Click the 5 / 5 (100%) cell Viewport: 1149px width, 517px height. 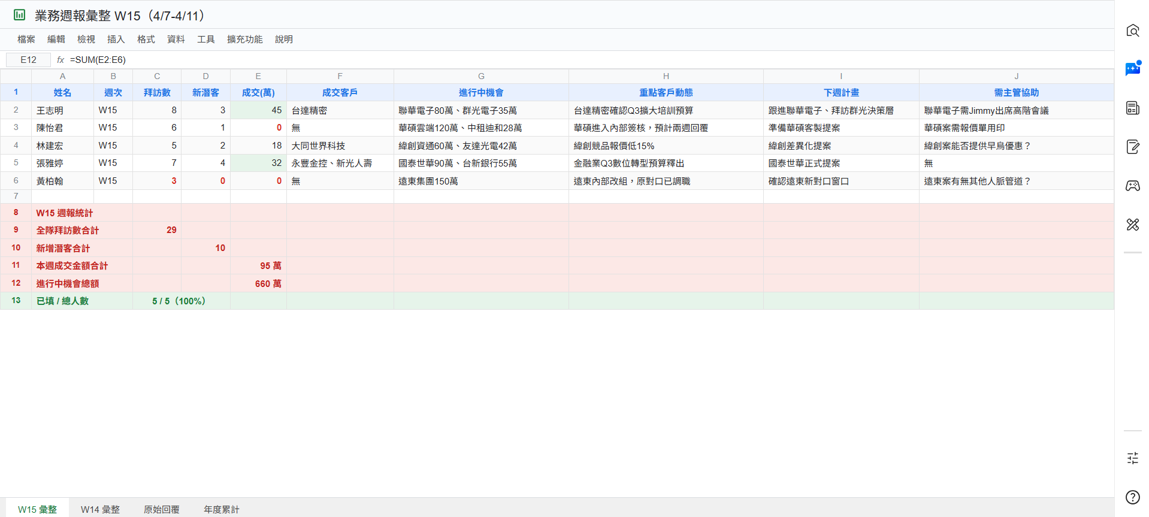coord(182,301)
